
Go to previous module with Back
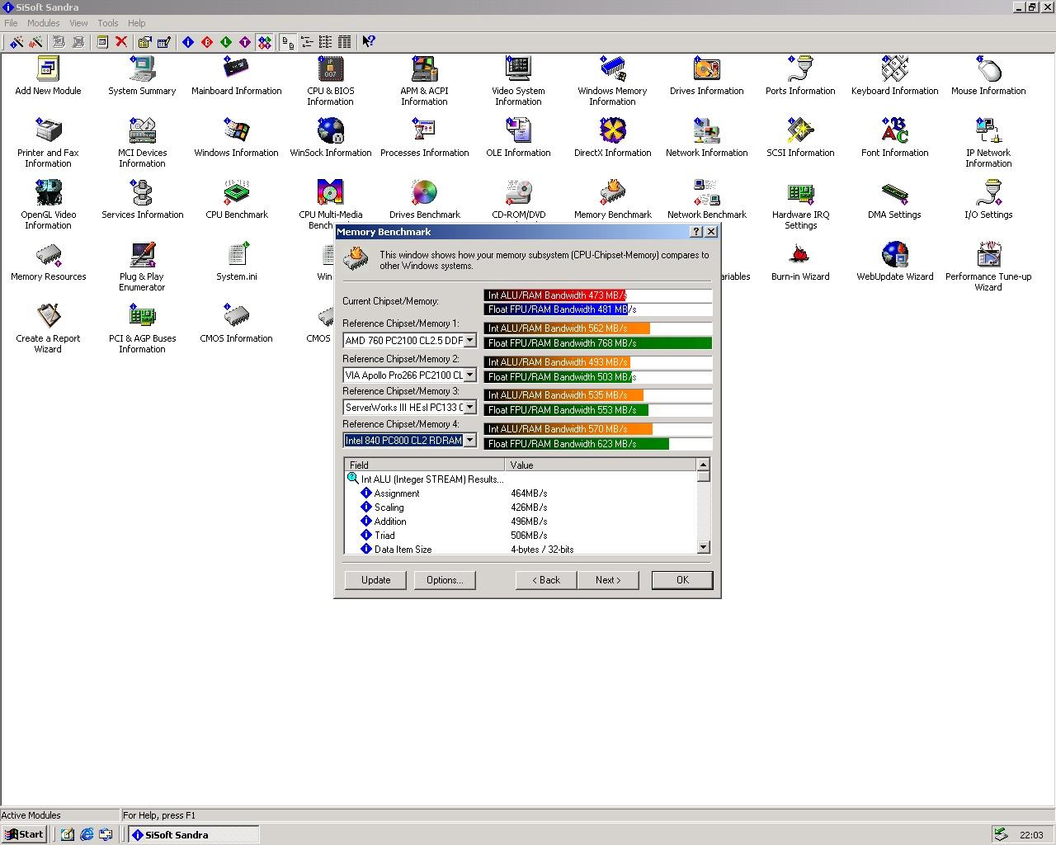click(x=546, y=580)
